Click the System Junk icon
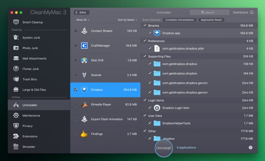This screenshot has height=161, width=265. (x=16, y=37)
